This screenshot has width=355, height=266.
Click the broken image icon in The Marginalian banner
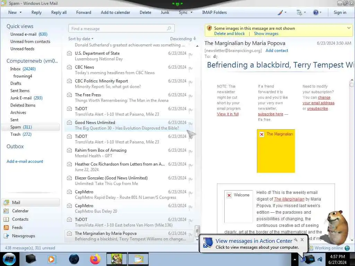[262, 134]
